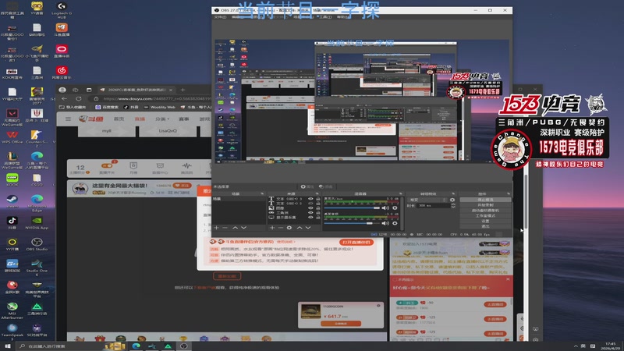
Task: Open source properties gear in Sources toolbar
Action: [289, 228]
